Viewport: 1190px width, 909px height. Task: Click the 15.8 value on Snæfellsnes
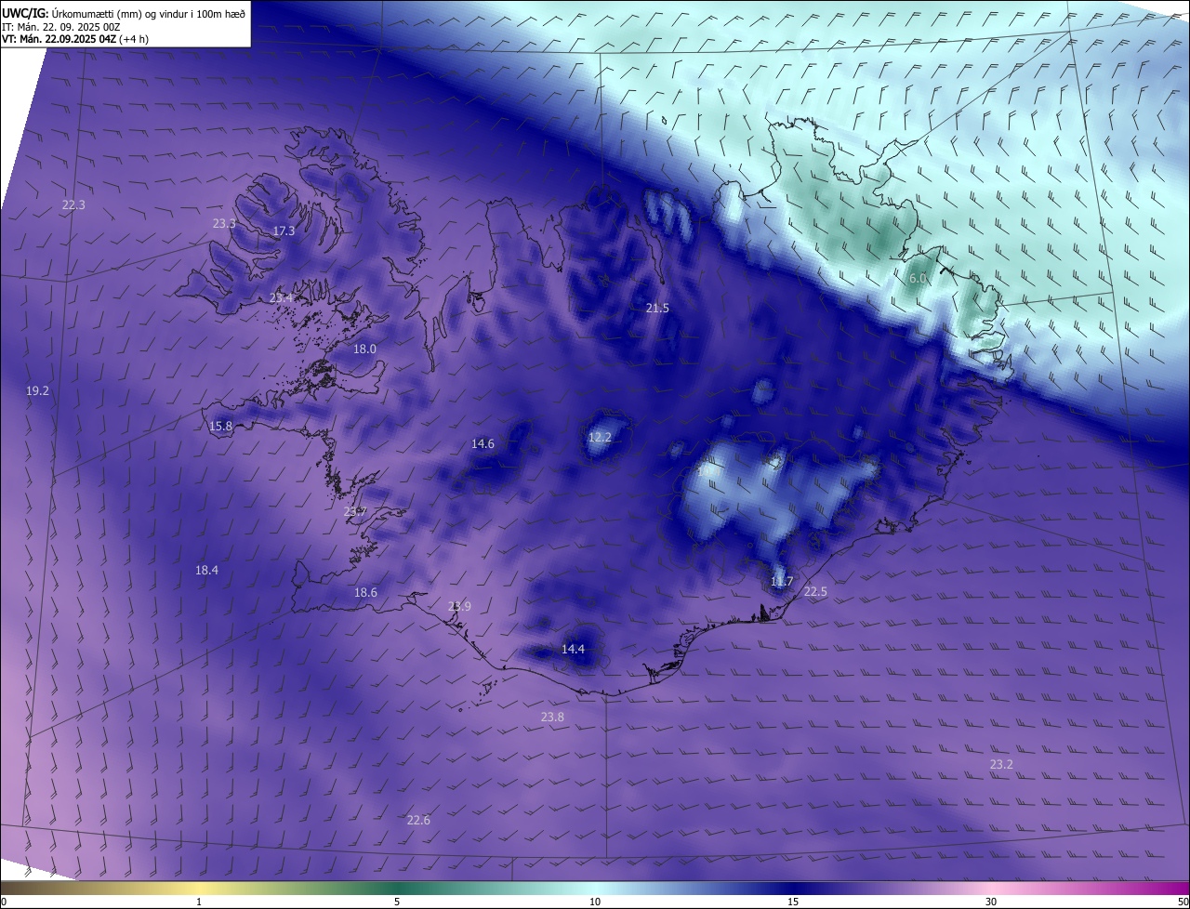point(220,426)
